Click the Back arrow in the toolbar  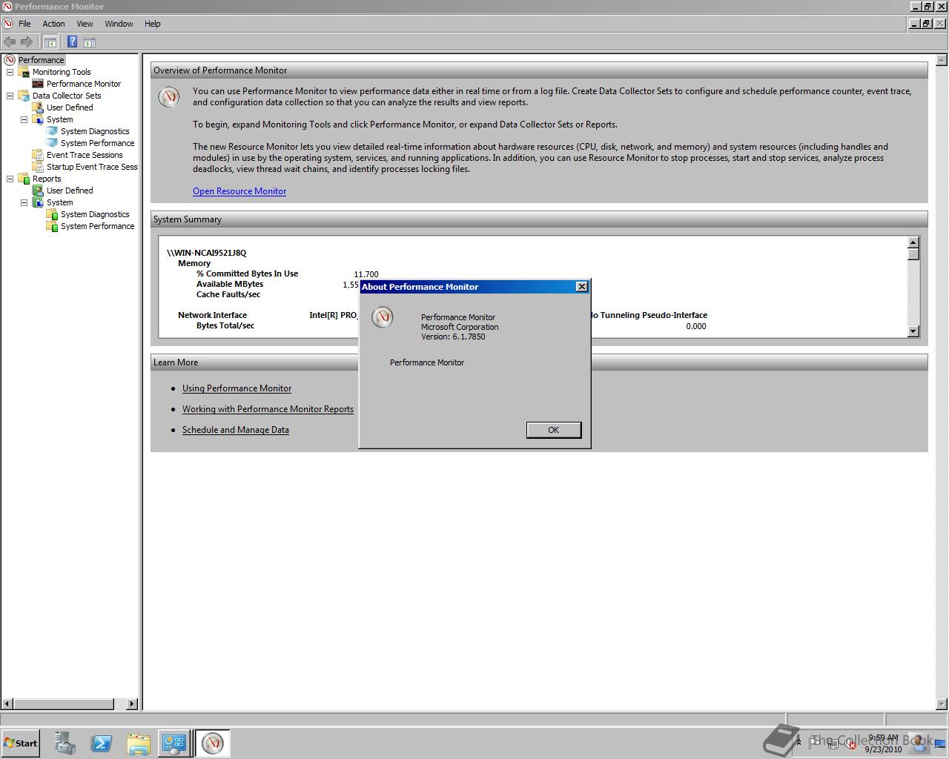(x=10, y=42)
